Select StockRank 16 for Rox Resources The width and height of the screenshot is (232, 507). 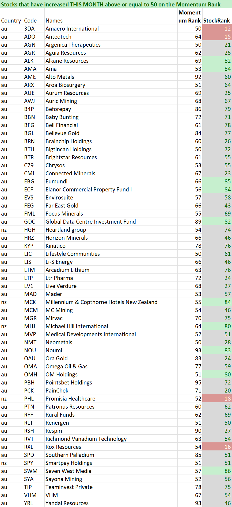[217, 447]
